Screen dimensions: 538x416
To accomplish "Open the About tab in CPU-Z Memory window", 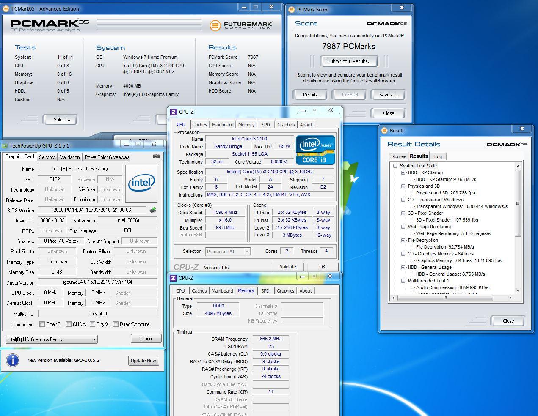I will [x=306, y=291].
